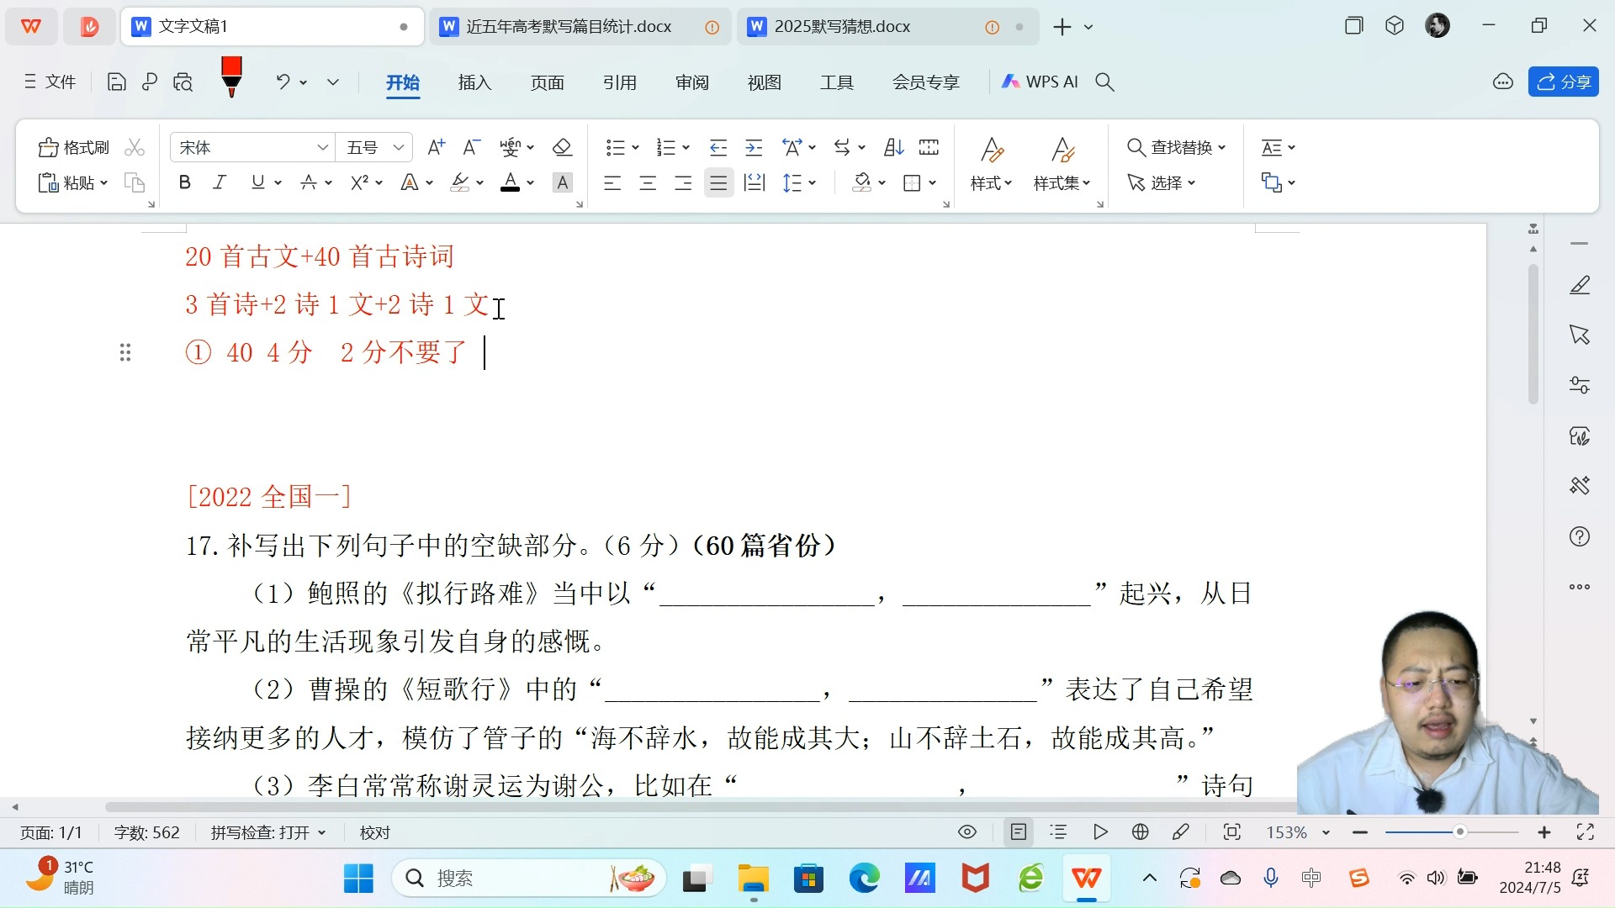Click 校对 (Proofread) in status bar
The width and height of the screenshot is (1615, 908).
pyautogui.click(x=375, y=832)
